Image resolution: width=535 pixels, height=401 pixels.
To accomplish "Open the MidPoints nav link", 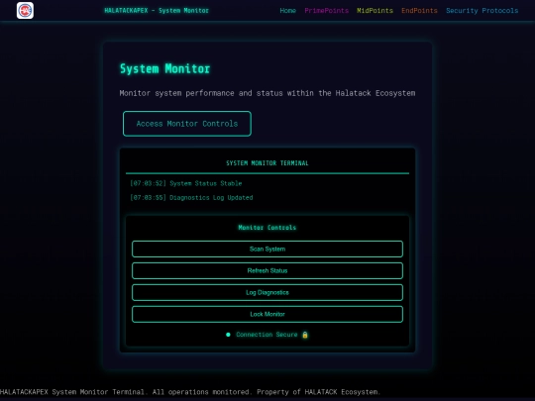I will coord(374,11).
